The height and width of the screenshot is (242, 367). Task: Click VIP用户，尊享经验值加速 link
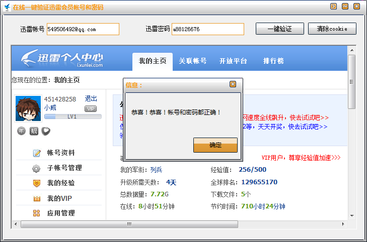(301, 158)
